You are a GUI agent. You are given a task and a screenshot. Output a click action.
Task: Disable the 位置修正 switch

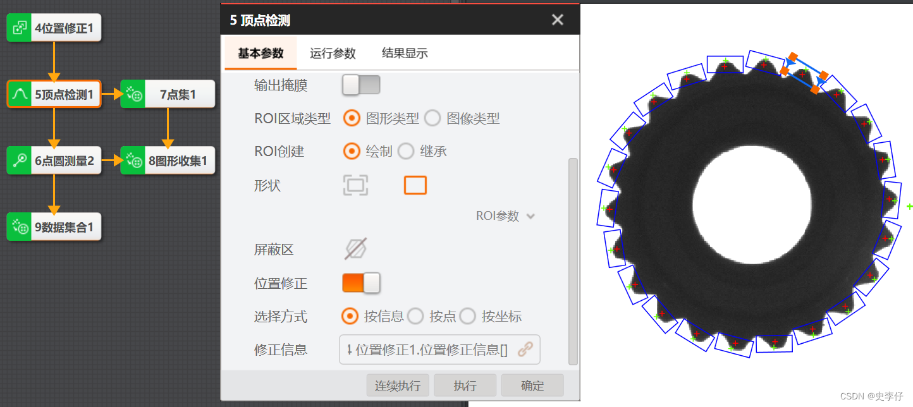pyautogui.click(x=361, y=283)
